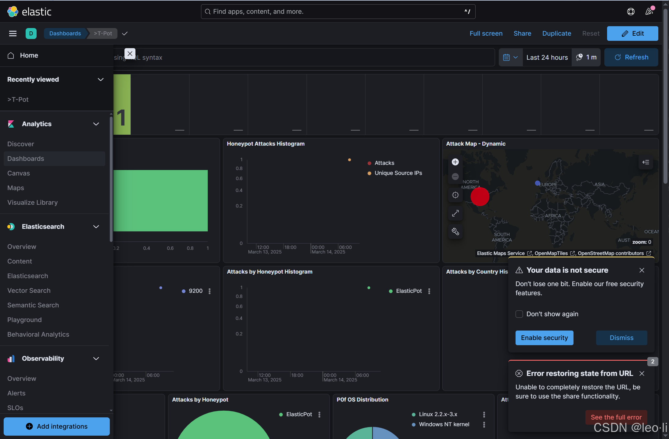Image resolution: width=669 pixels, height=439 pixels.
Task: Open the help menu lifebuoy icon
Action: pos(631,12)
